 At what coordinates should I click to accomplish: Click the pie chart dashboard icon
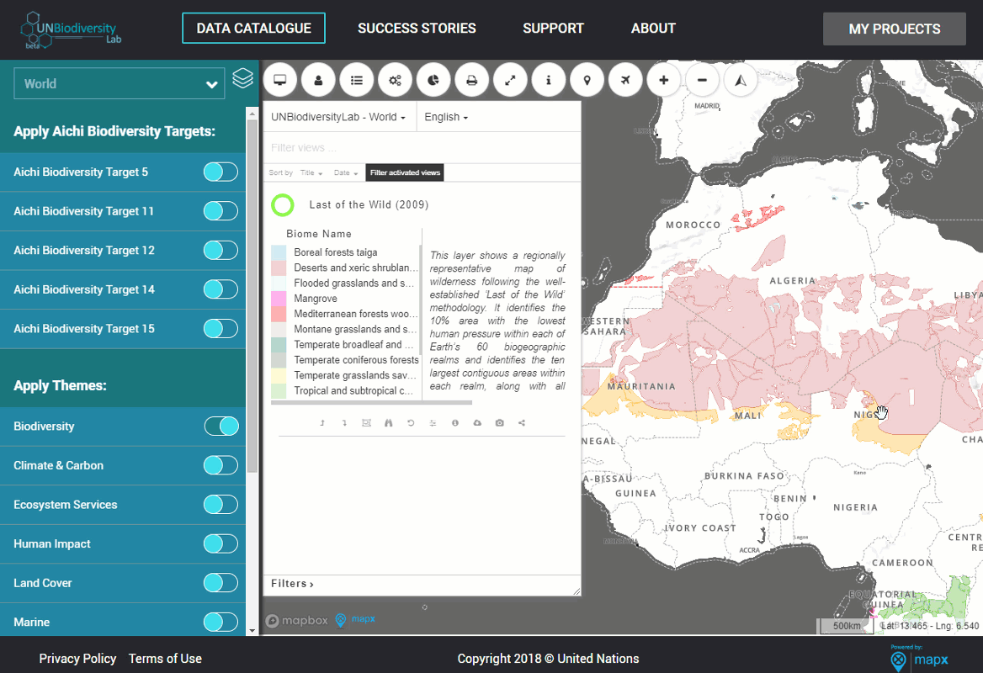click(433, 80)
